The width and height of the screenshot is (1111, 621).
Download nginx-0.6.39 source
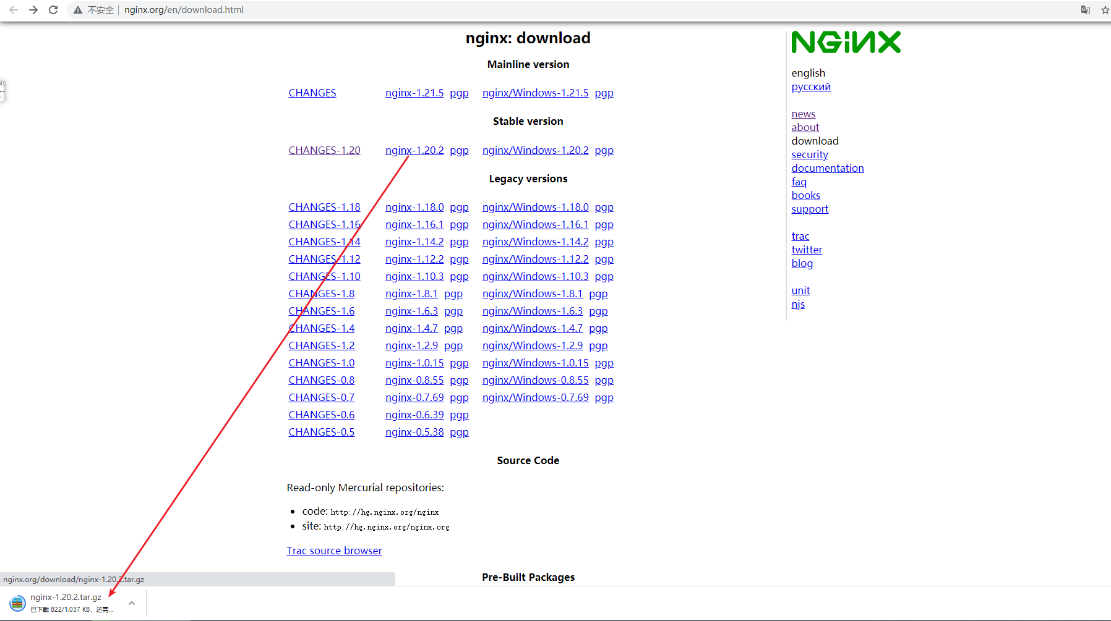pos(414,415)
